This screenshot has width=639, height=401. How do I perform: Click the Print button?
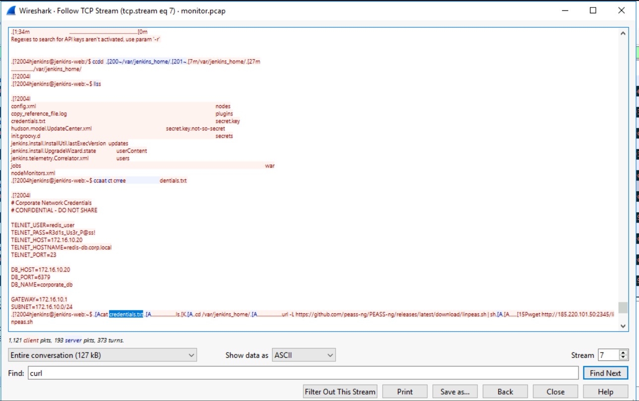[405, 392]
